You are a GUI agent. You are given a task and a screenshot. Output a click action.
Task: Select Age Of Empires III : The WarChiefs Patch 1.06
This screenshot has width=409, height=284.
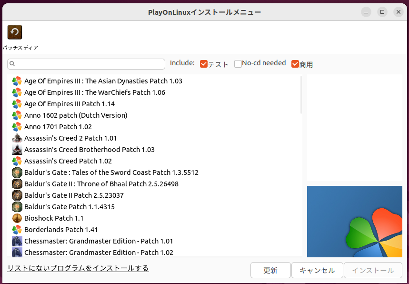95,92
